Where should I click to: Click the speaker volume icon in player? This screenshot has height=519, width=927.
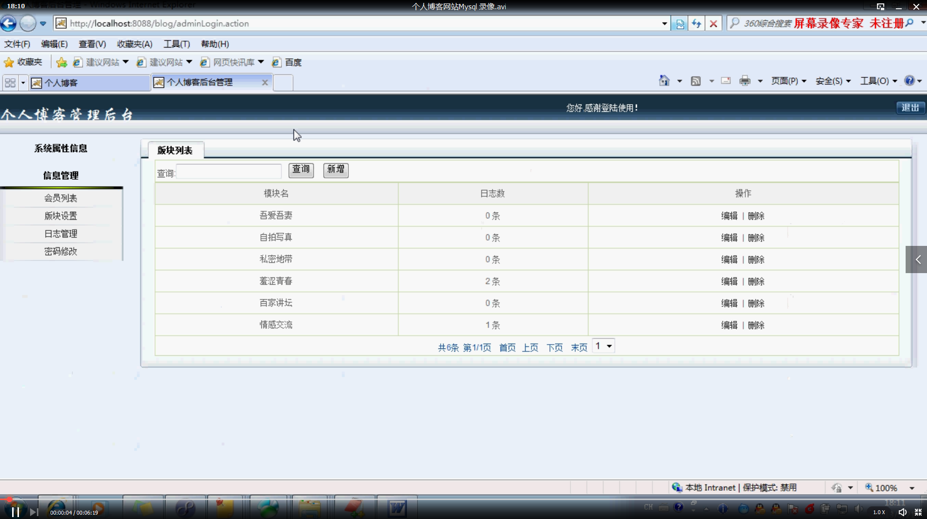(902, 512)
